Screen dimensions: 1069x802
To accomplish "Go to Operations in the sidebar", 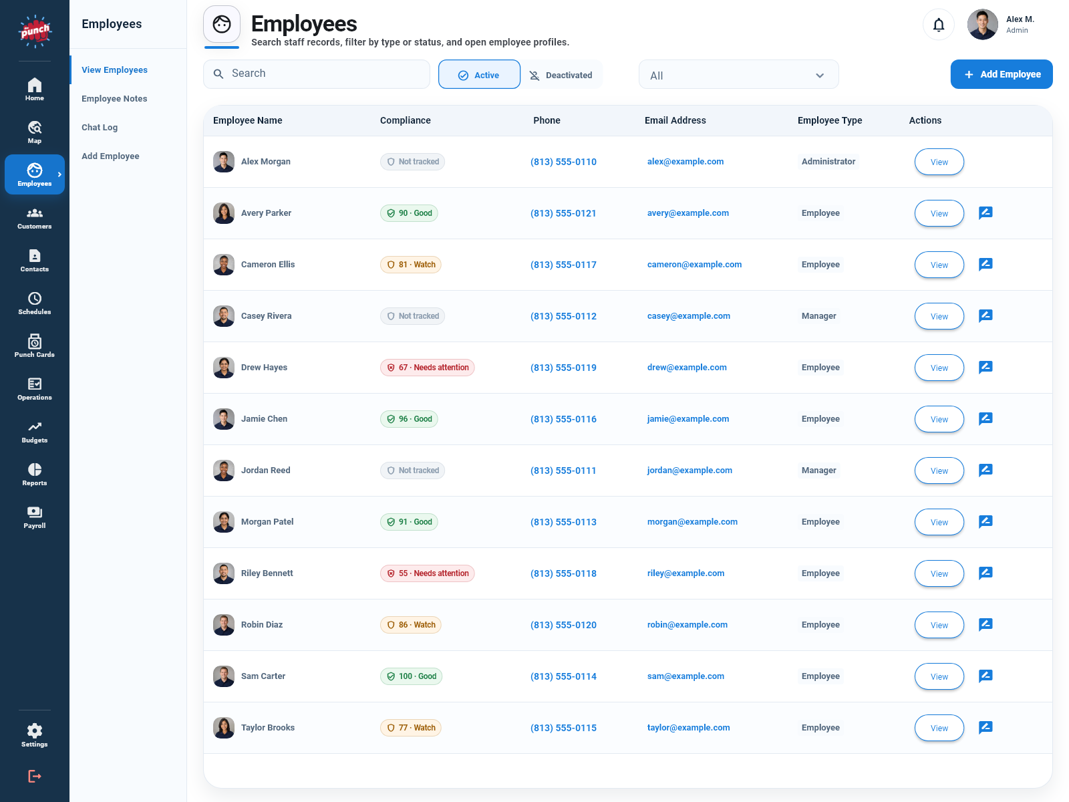I will 35,389.
